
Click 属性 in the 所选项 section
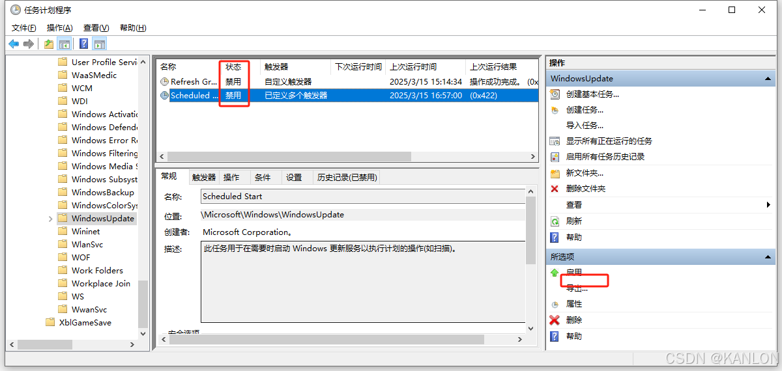tap(573, 304)
